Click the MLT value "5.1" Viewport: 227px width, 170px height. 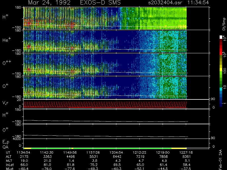(x=187, y=161)
